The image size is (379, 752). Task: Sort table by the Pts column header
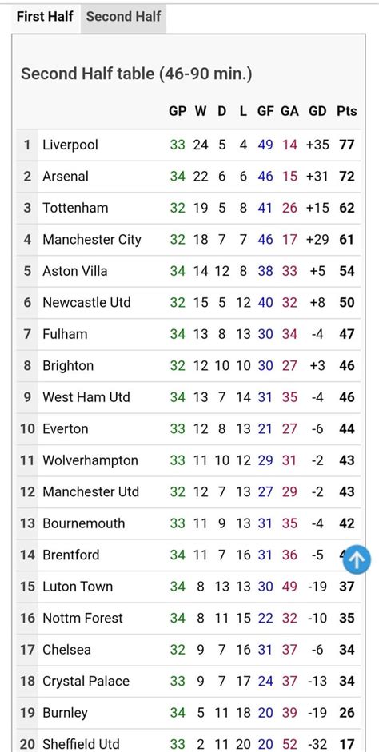pyautogui.click(x=347, y=111)
